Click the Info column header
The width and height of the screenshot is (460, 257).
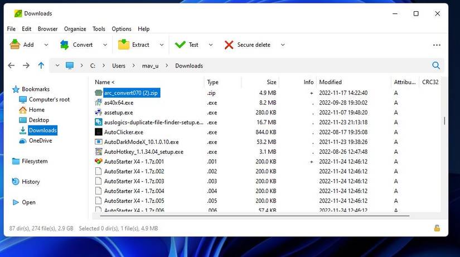[308, 82]
